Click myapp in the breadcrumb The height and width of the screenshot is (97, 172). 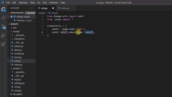tap(42, 13)
